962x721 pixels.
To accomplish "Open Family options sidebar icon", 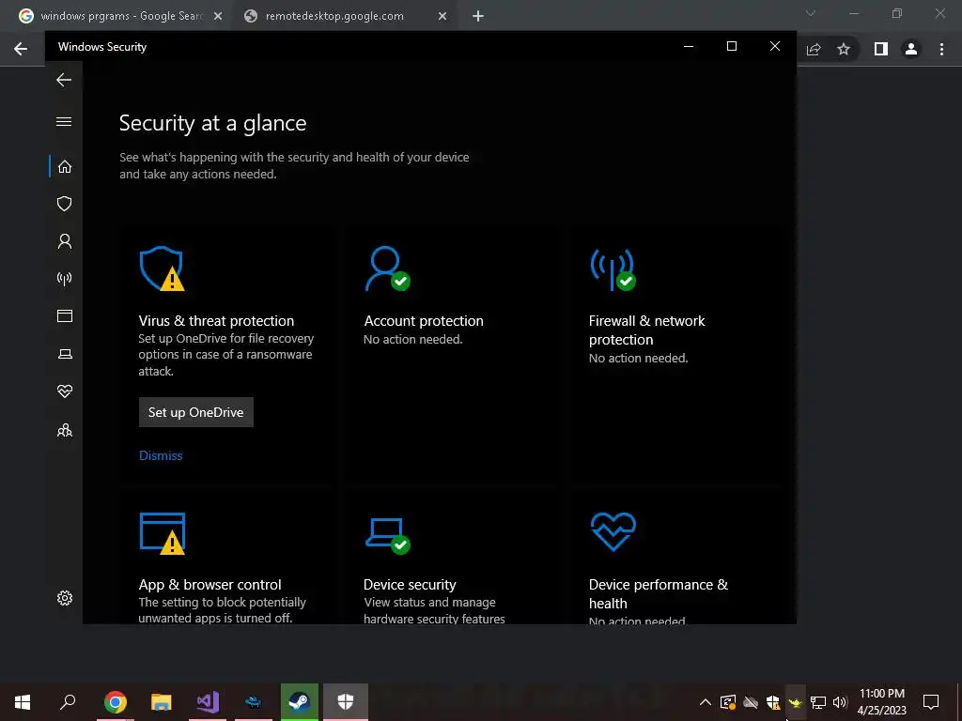I will point(65,430).
